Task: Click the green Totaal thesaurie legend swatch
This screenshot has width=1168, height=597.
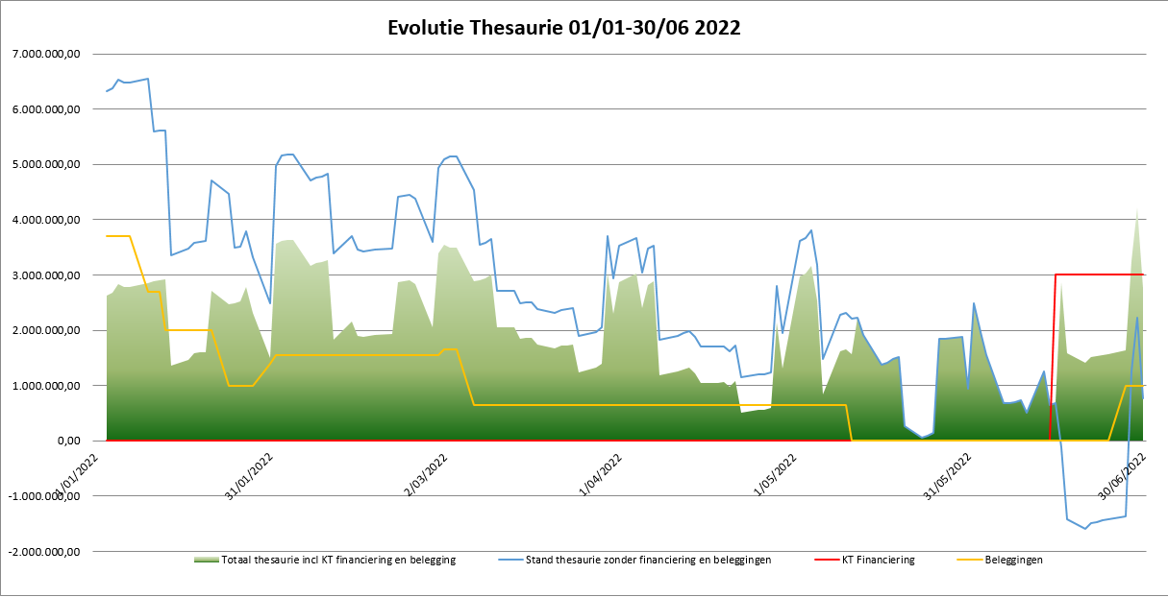Action: click(207, 560)
